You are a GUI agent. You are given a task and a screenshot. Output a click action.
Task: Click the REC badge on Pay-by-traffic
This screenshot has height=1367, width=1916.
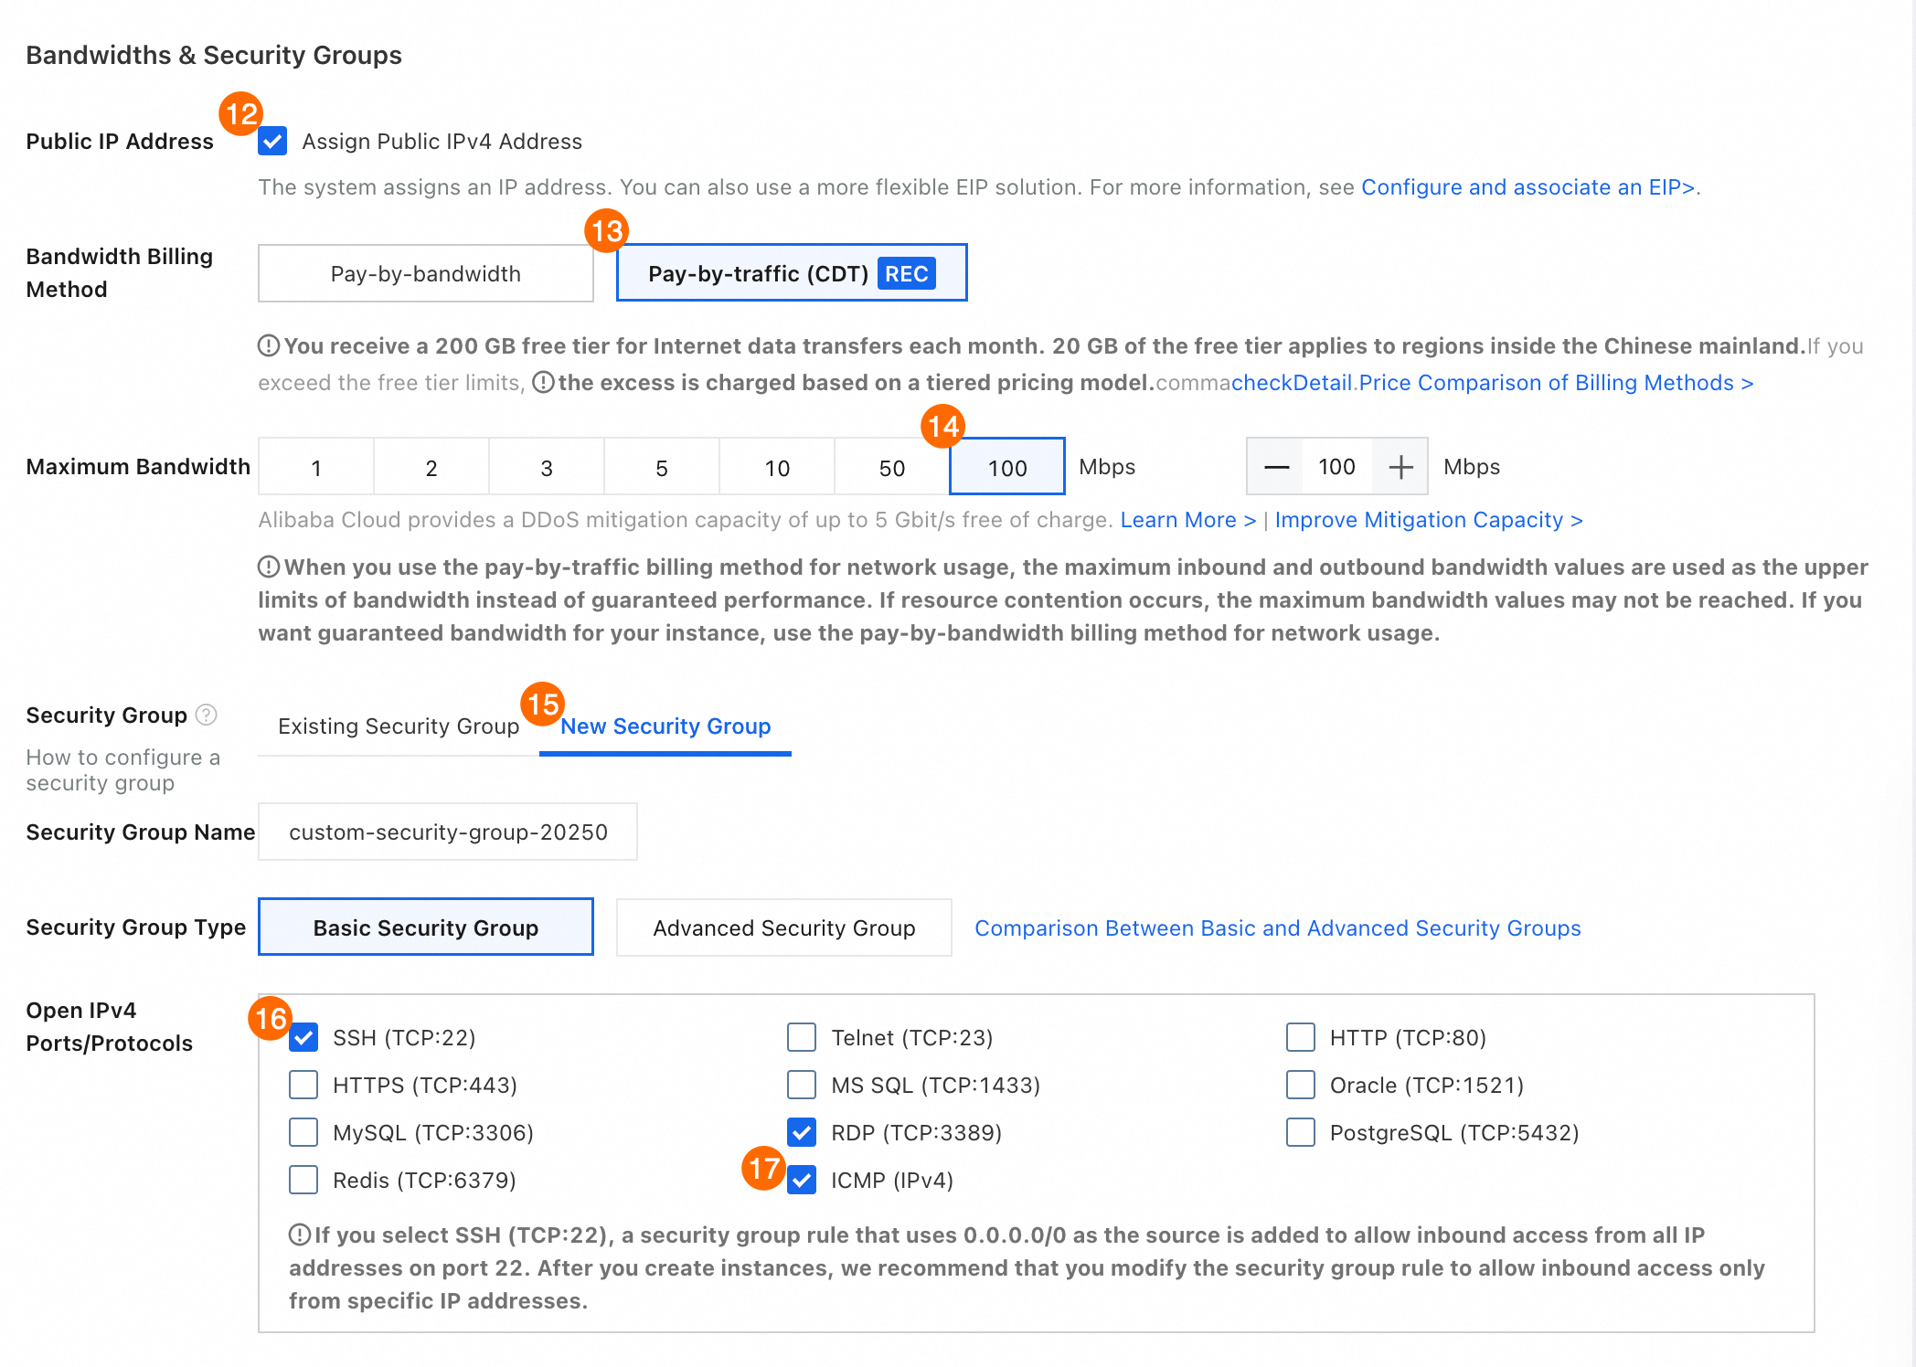pyautogui.click(x=906, y=273)
